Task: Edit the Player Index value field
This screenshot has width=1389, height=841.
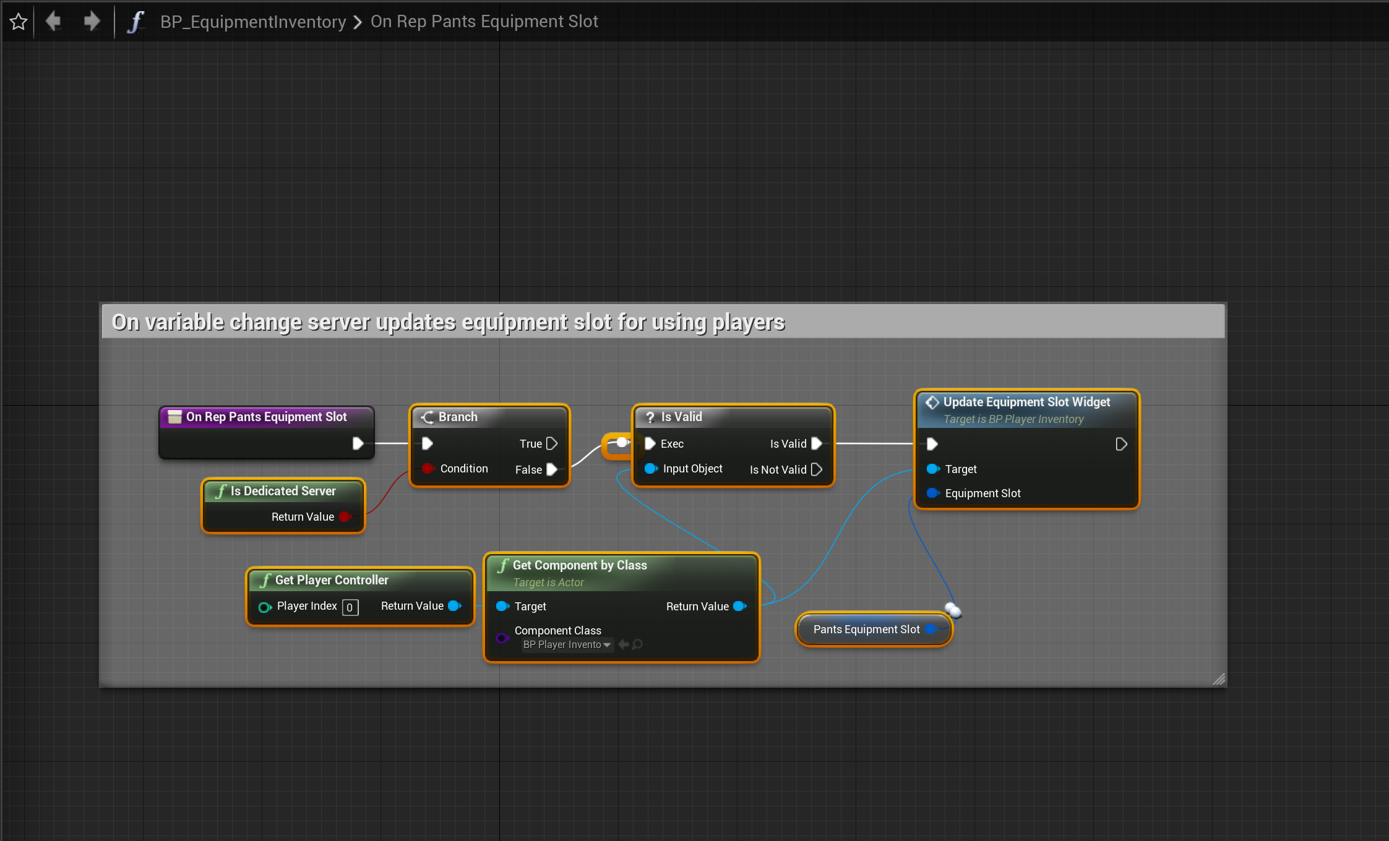Action: (350, 607)
